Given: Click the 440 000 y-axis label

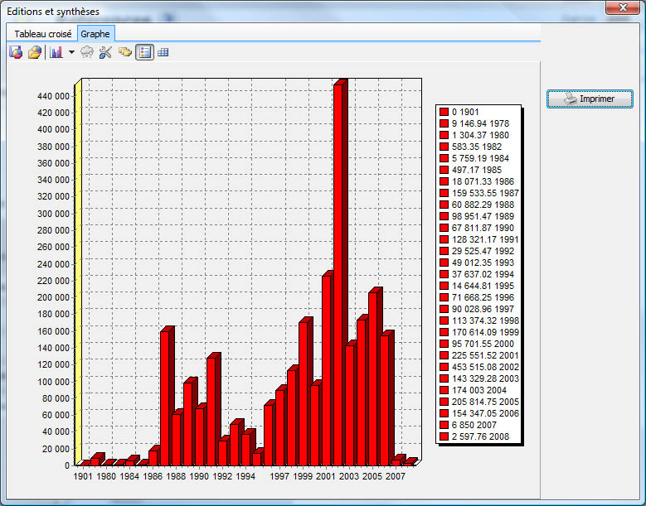Looking at the screenshot, I should click(x=53, y=96).
